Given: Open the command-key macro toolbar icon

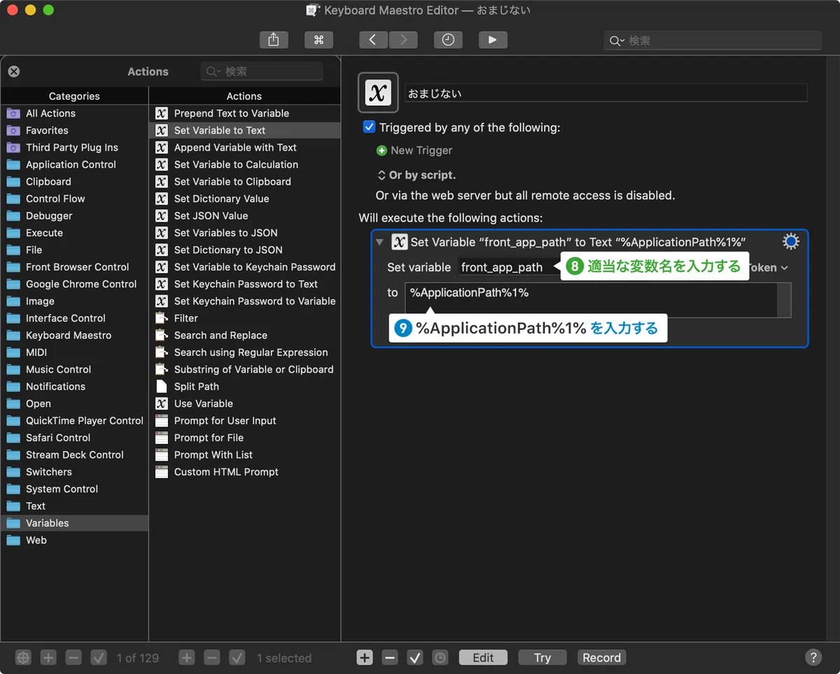Looking at the screenshot, I should coord(318,40).
